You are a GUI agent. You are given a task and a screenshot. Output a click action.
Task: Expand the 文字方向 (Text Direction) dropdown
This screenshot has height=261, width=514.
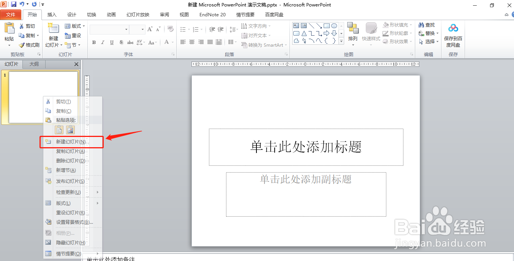coord(270,26)
